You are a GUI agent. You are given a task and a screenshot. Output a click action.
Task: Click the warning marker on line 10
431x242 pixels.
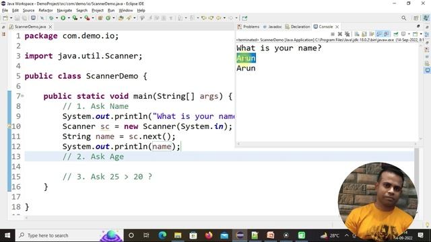(9, 126)
